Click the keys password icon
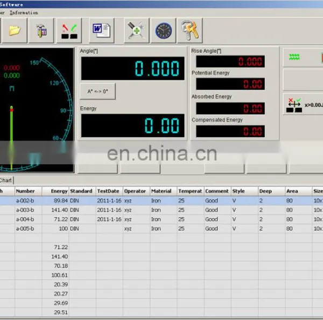Viewport: 323px width, 320px height. [190, 31]
